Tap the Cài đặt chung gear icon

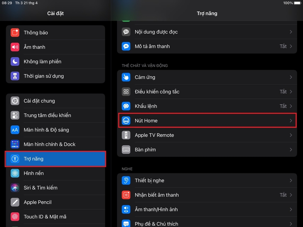point(15,101)
